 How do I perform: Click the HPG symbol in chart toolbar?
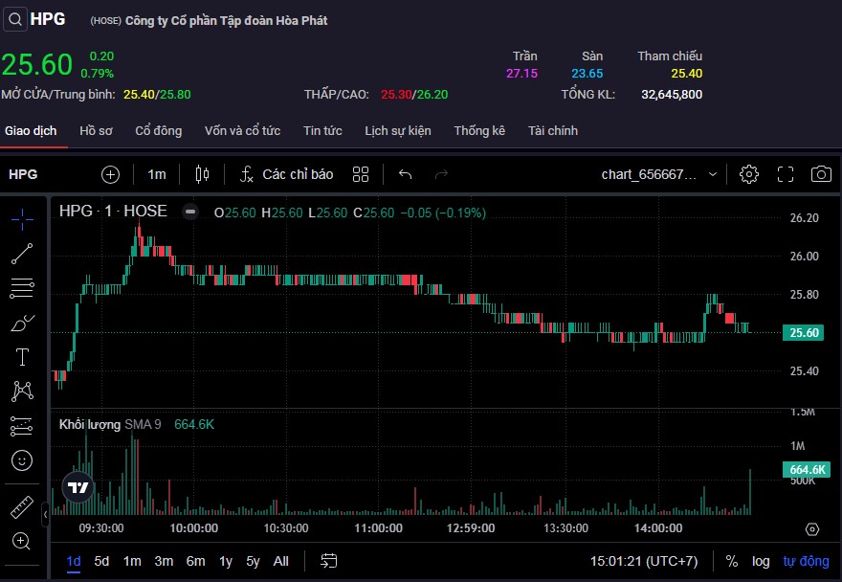[23, 174]
